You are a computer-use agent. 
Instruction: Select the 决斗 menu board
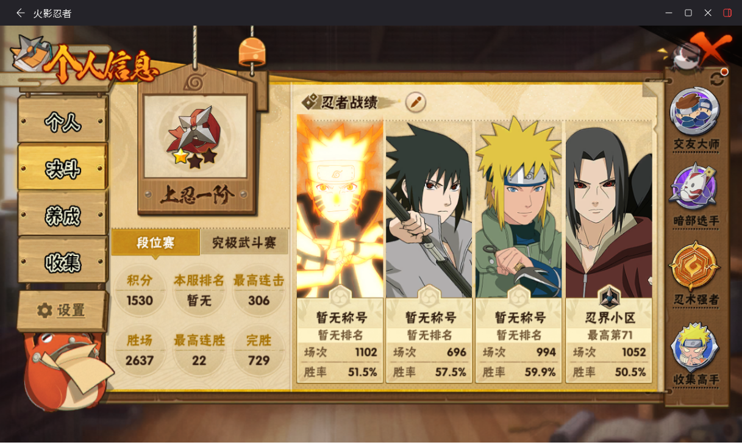click(x=63, y=168)
